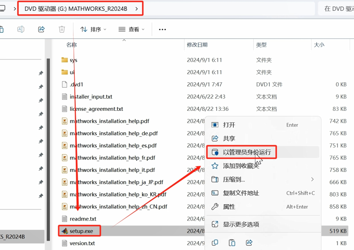This screenshot has height=250, width=354.
Task: Select mathworks_installation_help_it.pdf icon
Action: tap(65, 170)
